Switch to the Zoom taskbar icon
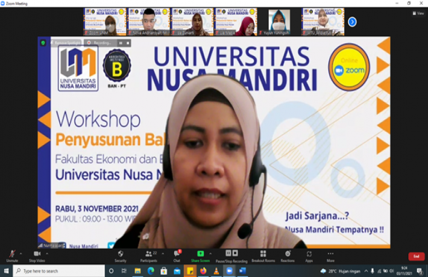The width and height of the screenshot is (428, 277). [x=229, y=271]
